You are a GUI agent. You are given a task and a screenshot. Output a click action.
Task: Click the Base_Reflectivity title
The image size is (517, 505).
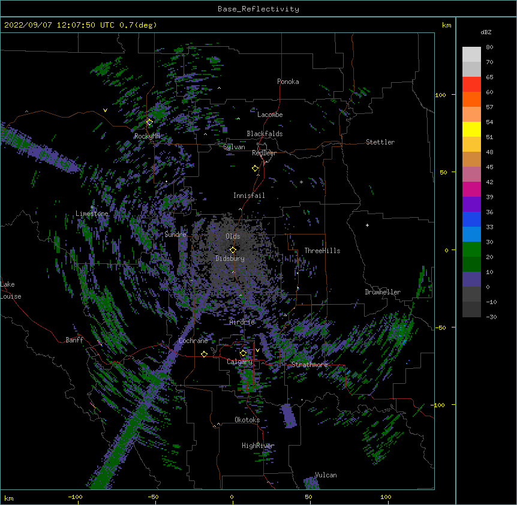(258, 9)
